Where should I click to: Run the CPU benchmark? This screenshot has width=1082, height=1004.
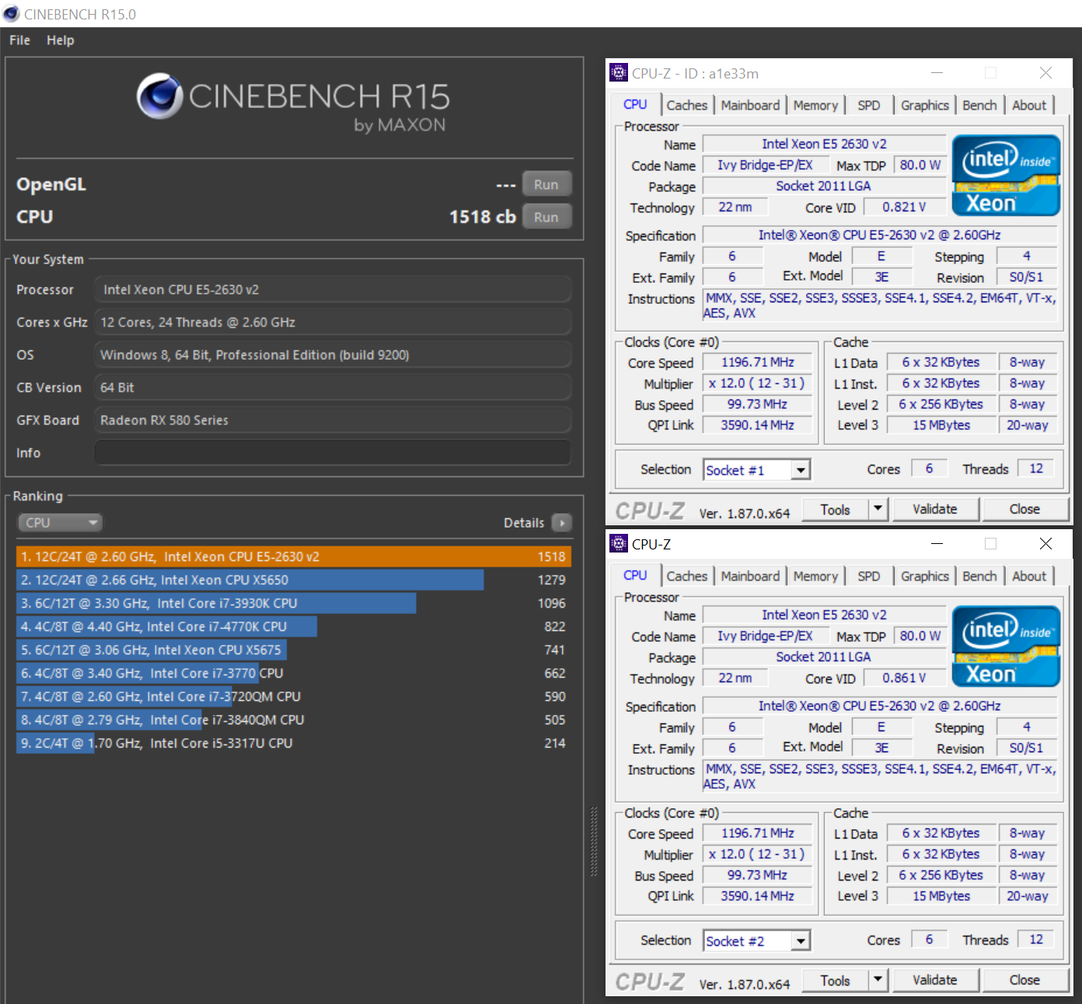click(546, 217)
